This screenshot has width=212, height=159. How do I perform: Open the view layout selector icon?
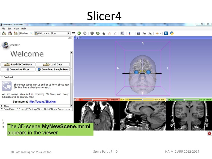coord(122,33)
